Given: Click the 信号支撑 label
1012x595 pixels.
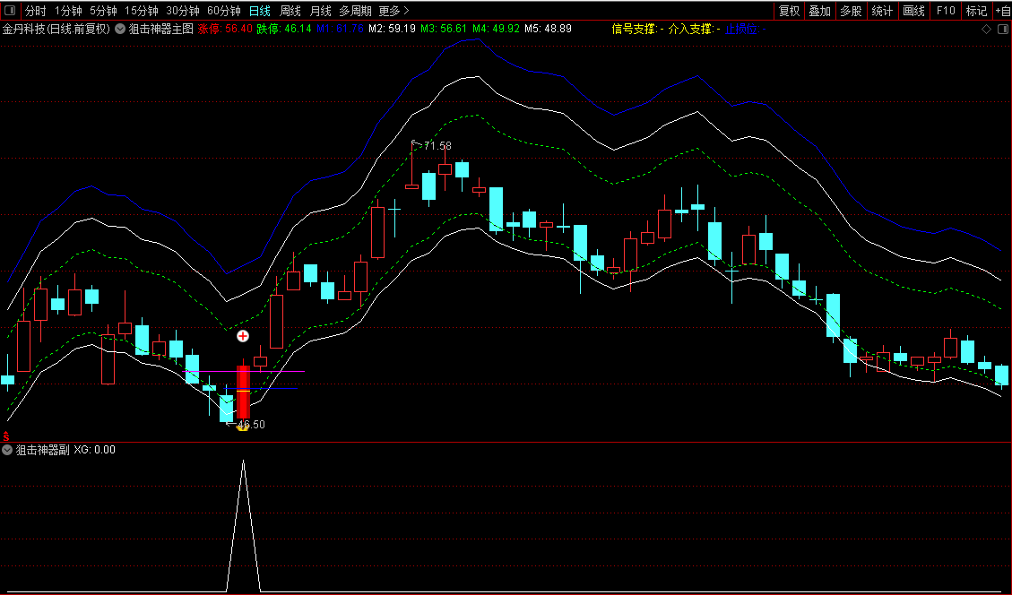Looking at the screenshot, I should pos(634,29).
